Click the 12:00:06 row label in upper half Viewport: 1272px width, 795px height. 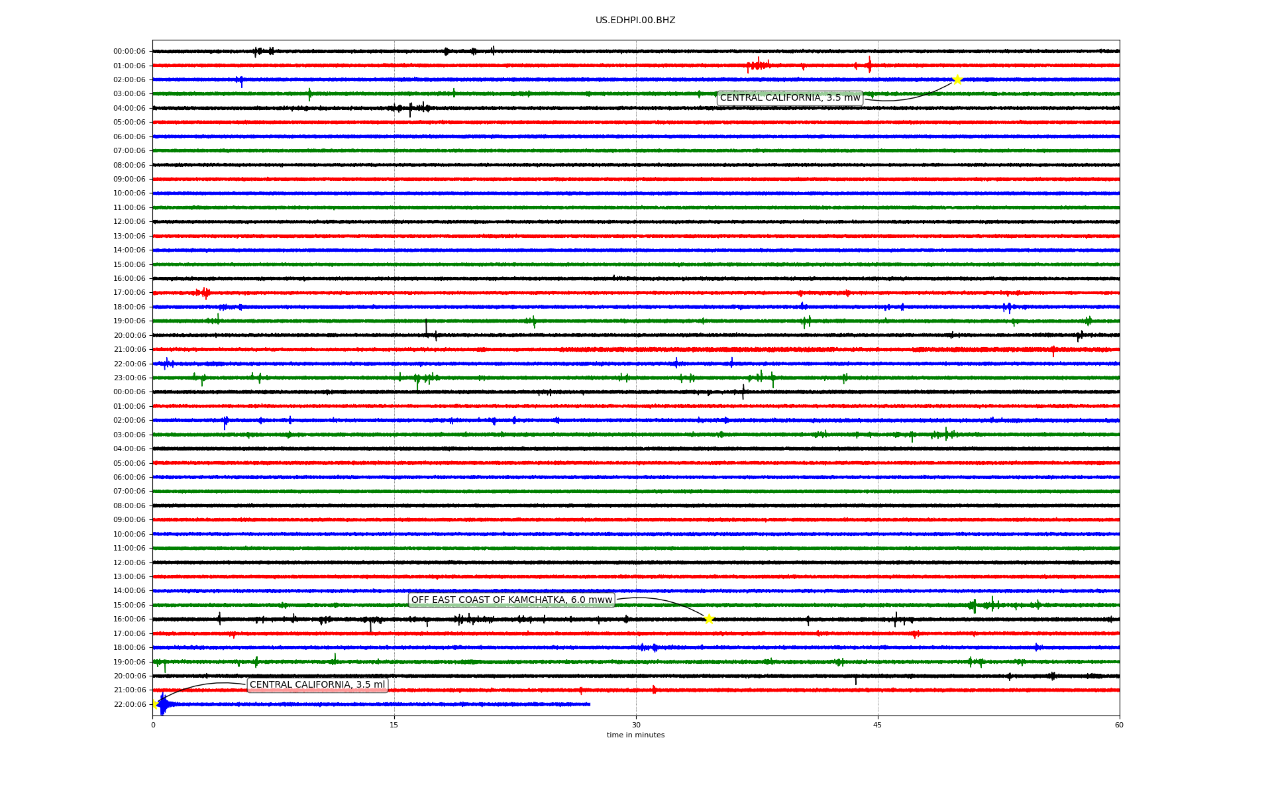(x=129, y=222)
